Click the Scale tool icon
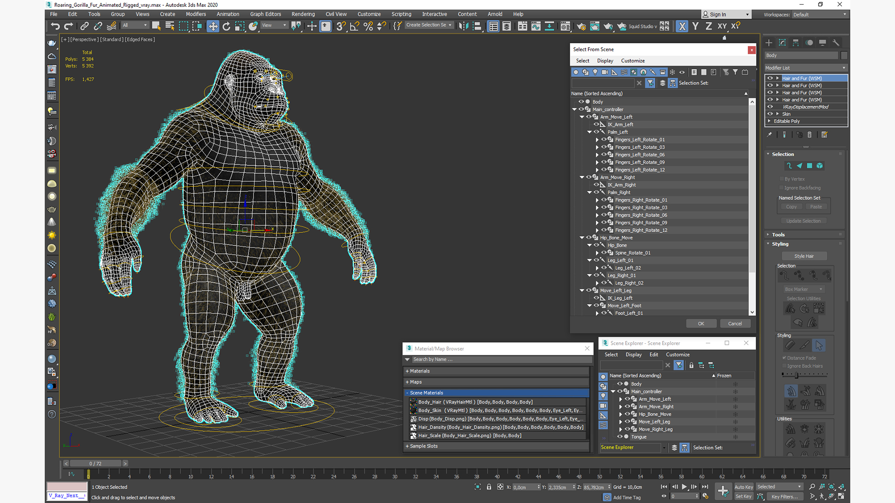 (241, 26)
